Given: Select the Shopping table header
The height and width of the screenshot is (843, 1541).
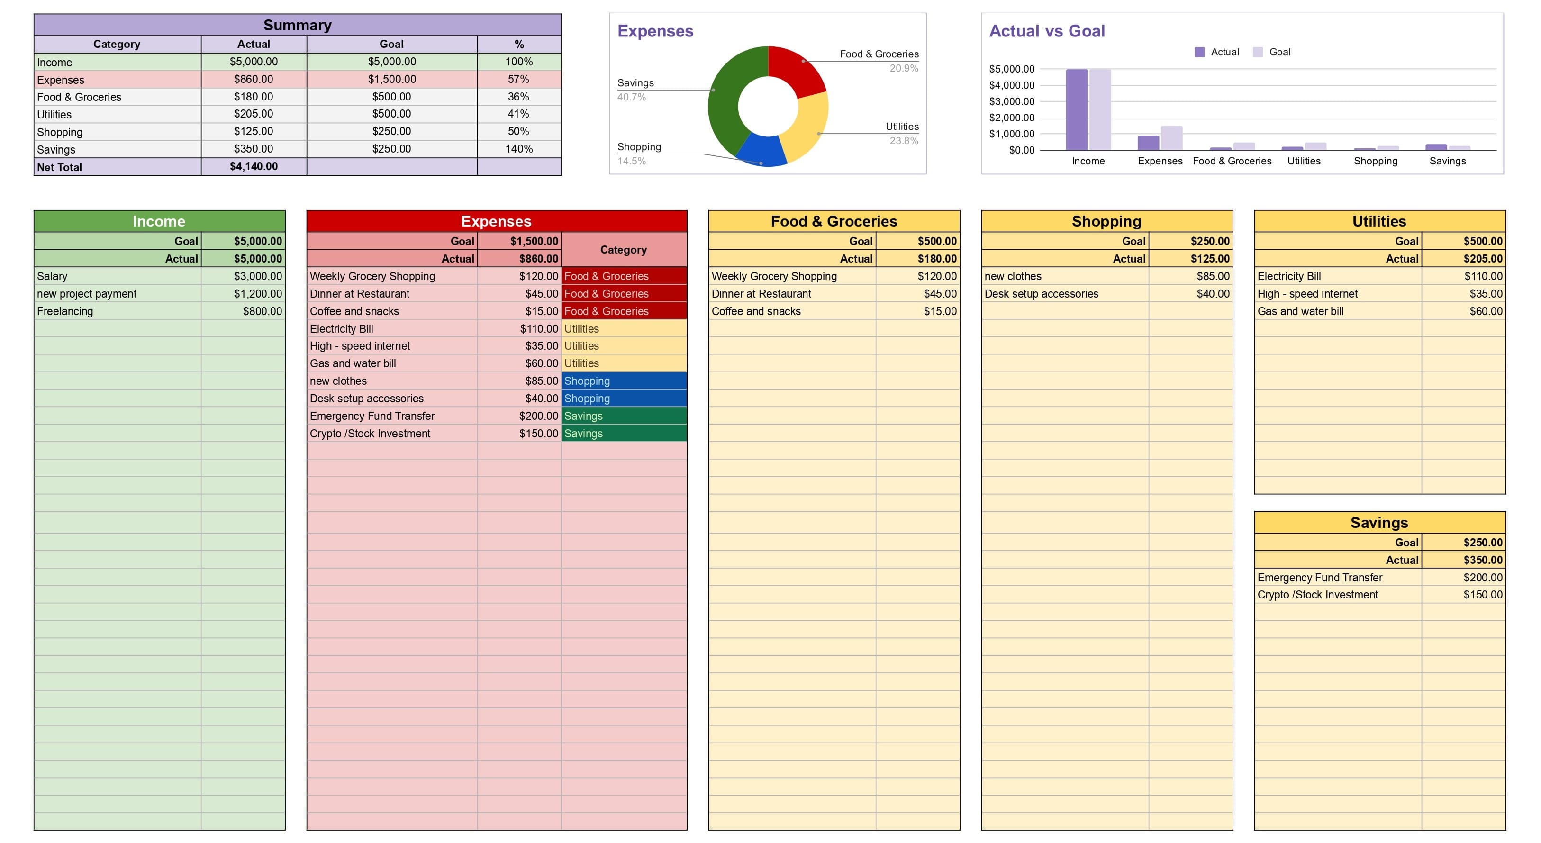Looking at the screenshot, I should tap(1106, 221).
